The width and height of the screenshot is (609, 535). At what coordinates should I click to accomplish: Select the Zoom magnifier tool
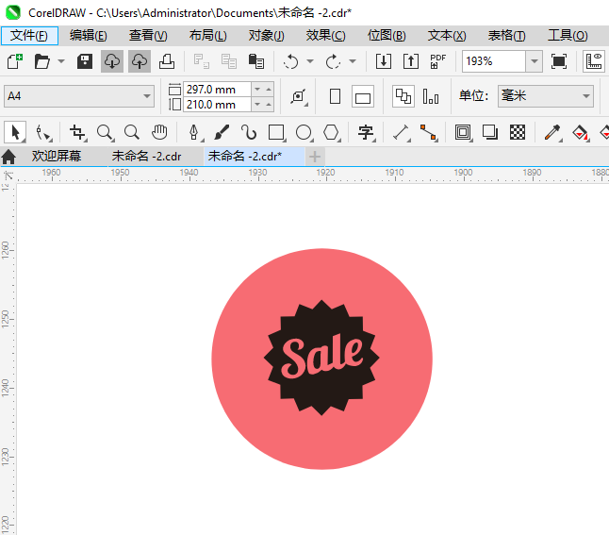[x=105, y=133]
